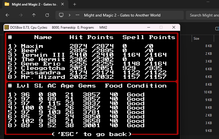Image resolution: width=219 pixels, height=139 pixels.
Task: Click the level value 100
Action: [x=28, y=108]
